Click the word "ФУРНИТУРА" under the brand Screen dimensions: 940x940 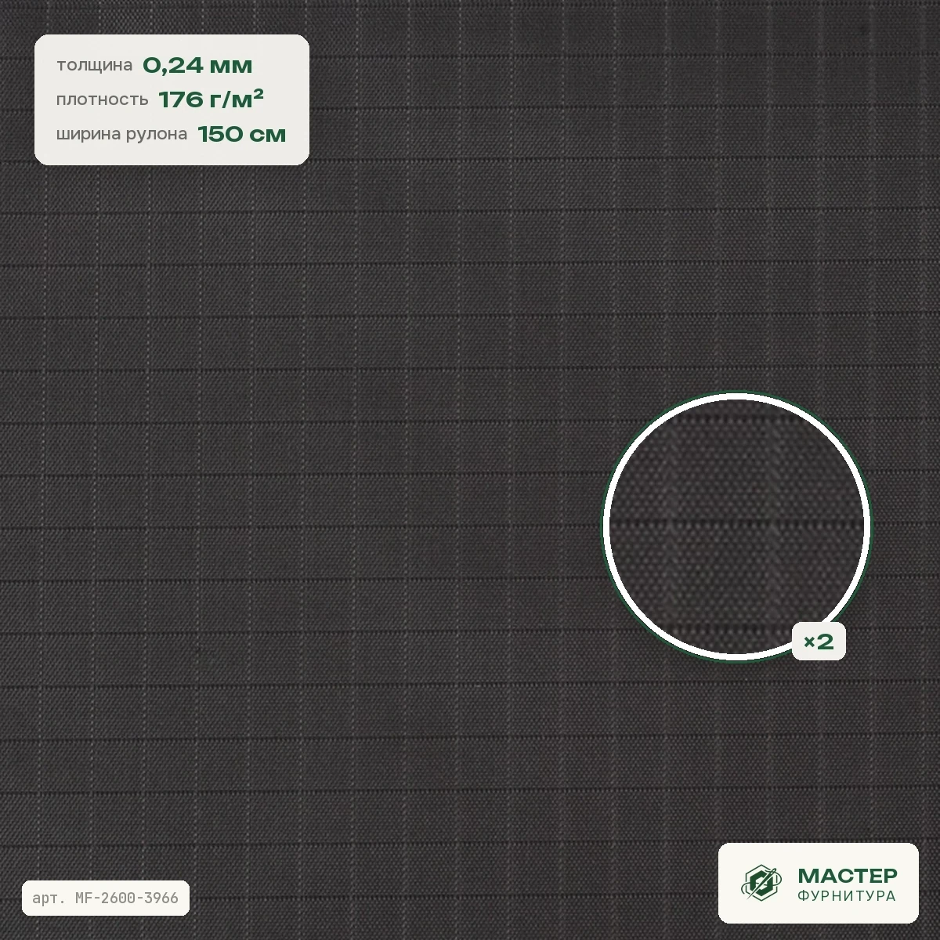(847, 895)
